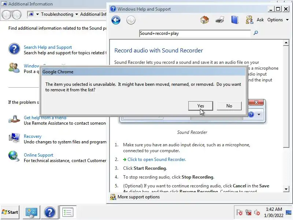
Task: Click the Help search field with Sound+record+play
Action: 195,33
